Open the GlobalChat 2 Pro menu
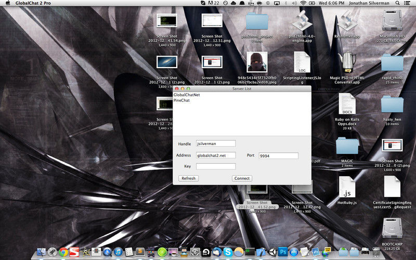Viewport: 416px width, 260px height. click(x=33, y=3)
